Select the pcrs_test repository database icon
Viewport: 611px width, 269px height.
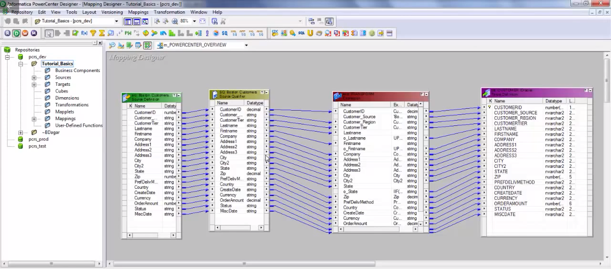click(20, 146)
